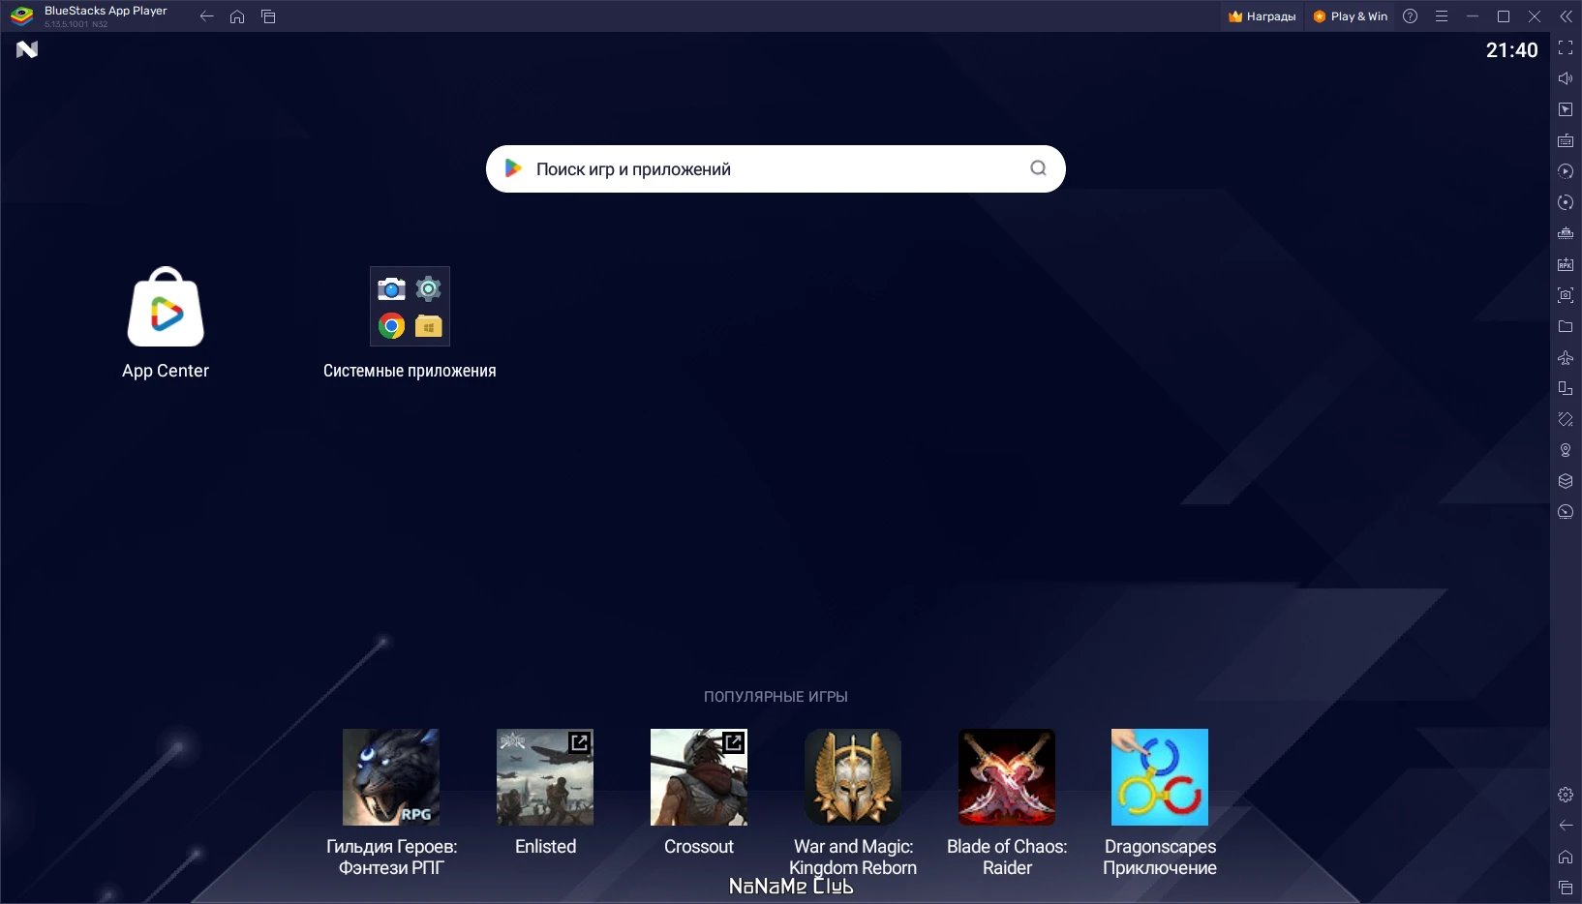Click the sidebar icon above Install APK
Viewport: 1582px width, 904px height.
click(x=1566, y=233)
